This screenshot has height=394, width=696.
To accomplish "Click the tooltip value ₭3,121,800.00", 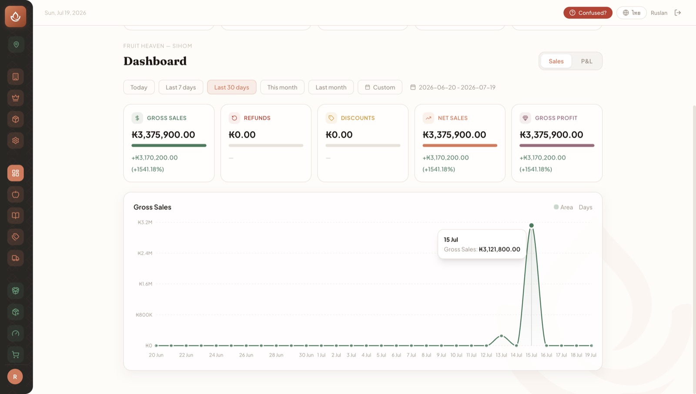I will tap(499, 249).
